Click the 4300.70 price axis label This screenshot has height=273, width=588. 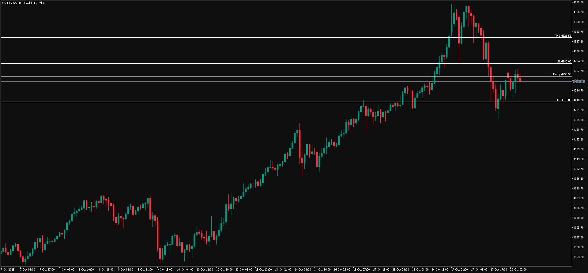[x=578, y=51]
